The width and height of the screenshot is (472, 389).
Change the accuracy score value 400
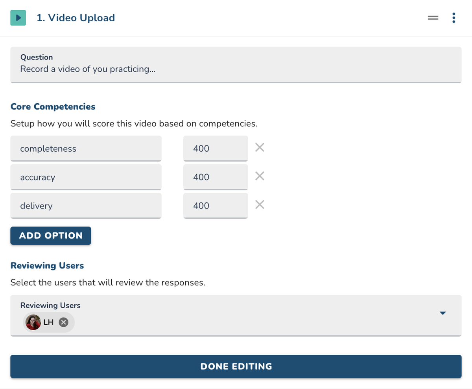216,177
